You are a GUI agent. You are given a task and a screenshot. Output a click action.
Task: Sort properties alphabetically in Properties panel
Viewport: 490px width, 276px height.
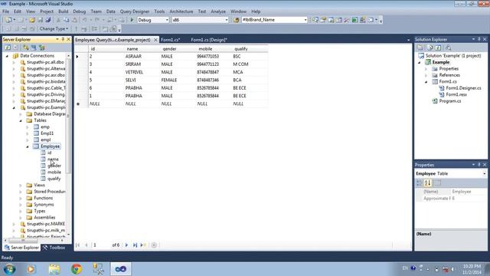pyautogui.click(x=427, y=182)
